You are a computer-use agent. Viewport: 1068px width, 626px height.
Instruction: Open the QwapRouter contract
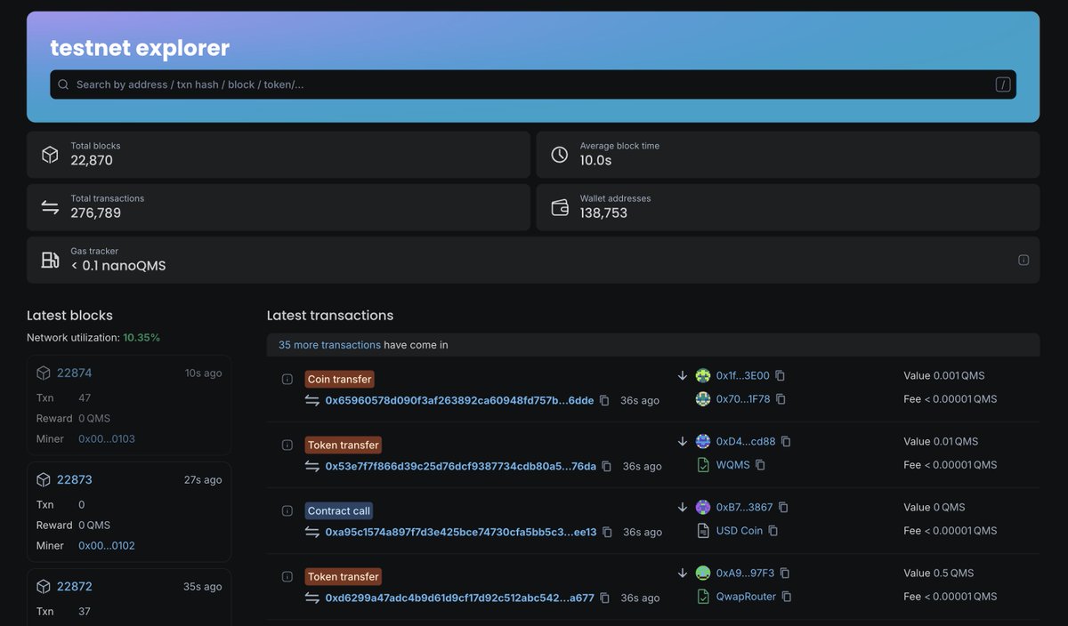[746, 596]
